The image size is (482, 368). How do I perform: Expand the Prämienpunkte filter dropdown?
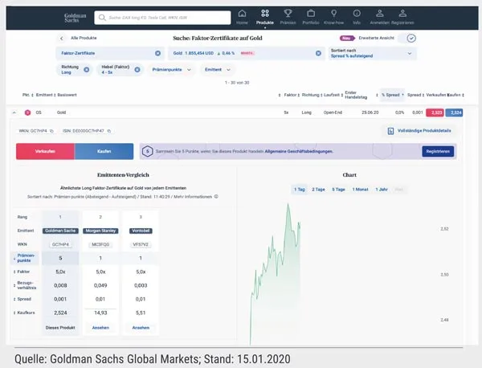171,70
